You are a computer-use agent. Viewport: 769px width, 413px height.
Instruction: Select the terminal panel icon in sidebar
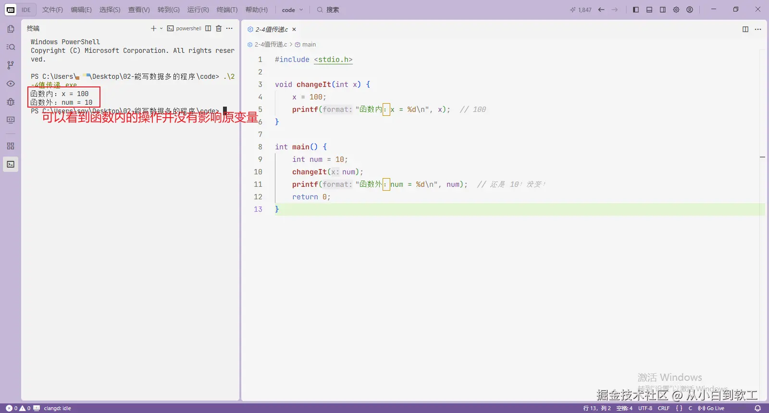11,164
